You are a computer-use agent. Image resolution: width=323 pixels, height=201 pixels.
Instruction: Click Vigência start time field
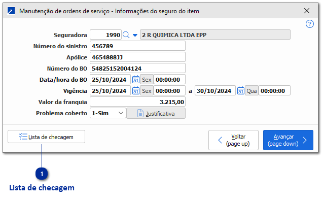pyautogui.click(x=169, y=91)
